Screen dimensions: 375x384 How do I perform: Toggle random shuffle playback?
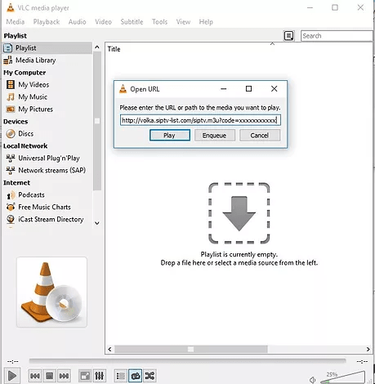150,376
